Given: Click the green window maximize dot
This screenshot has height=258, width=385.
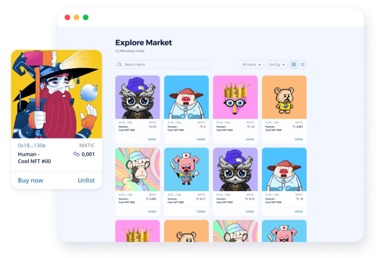Looking at the screenshot, I should (86, 18).
